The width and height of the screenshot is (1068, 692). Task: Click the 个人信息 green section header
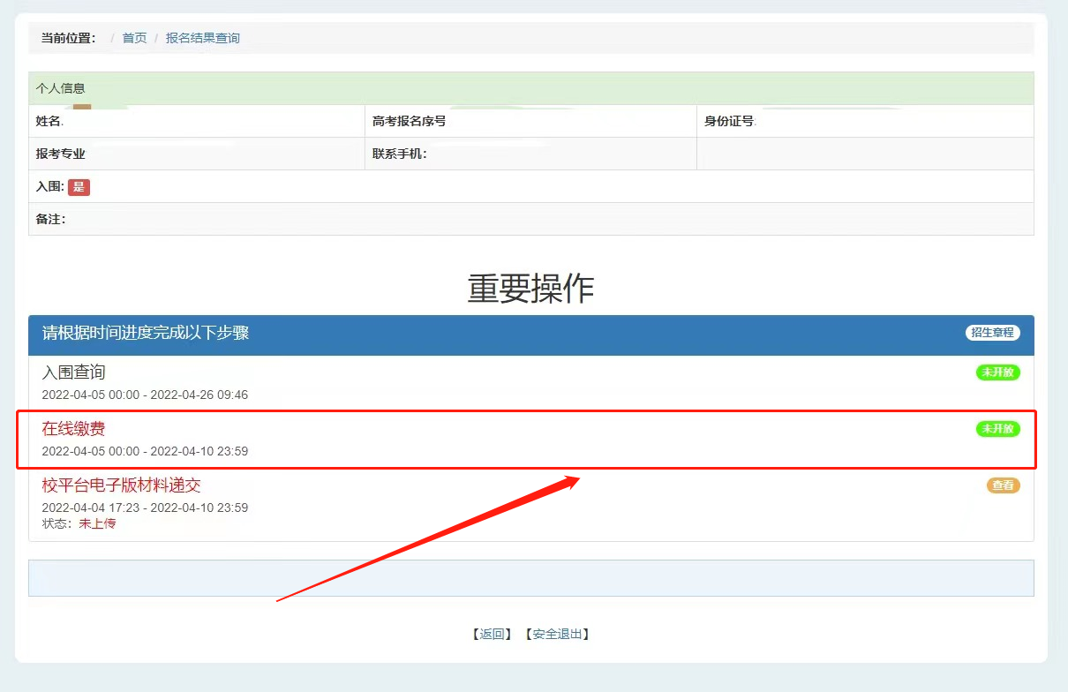(60, 88)
